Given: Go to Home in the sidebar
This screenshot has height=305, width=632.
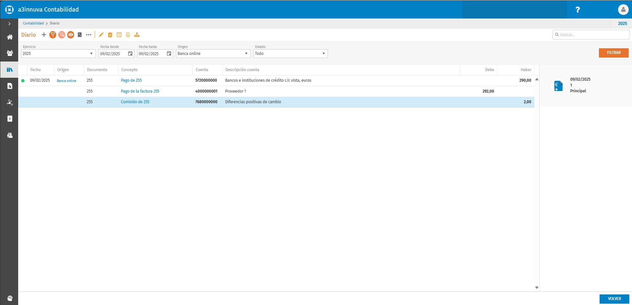Looking at the screenshot, I should coord(10,37).
